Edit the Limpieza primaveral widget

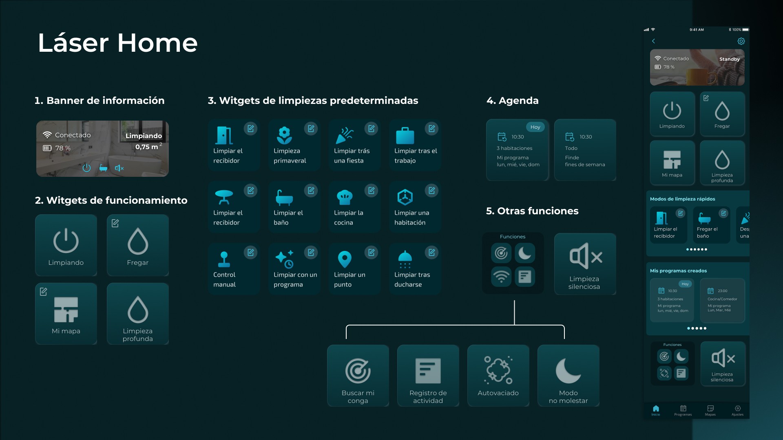click(x=311, y=129)
